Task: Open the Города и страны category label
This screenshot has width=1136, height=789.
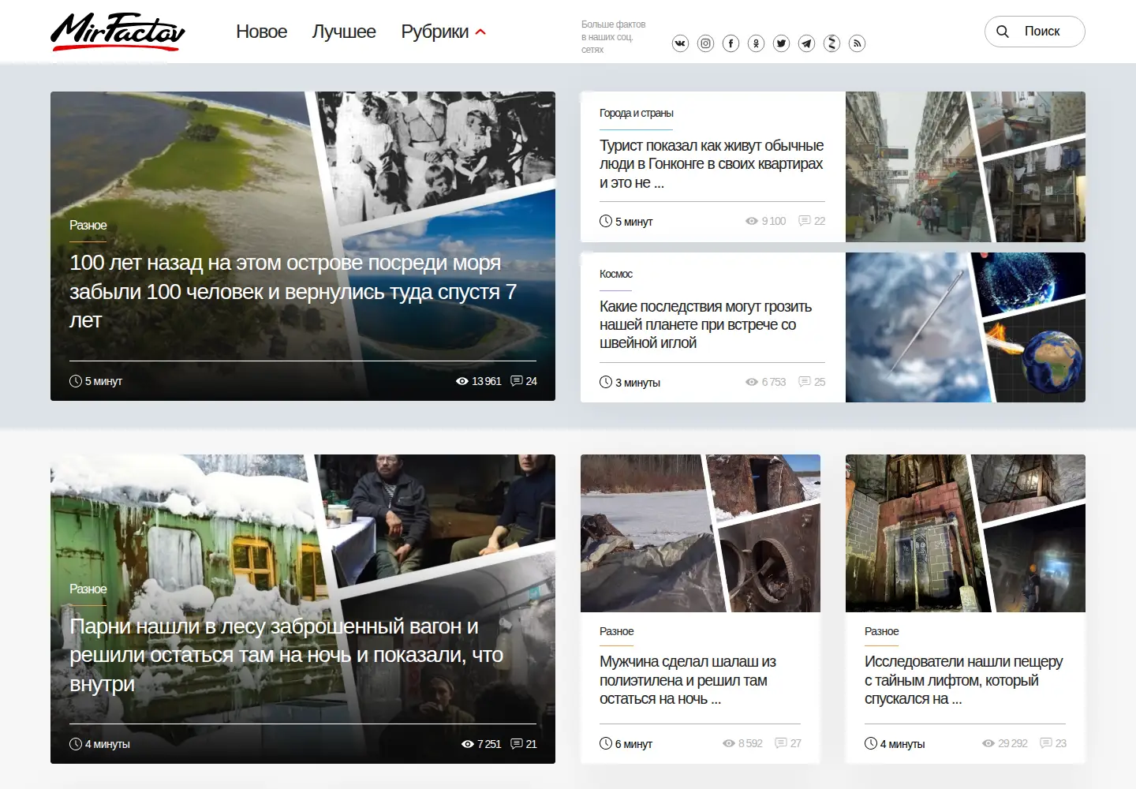Action: pos(636,113)
